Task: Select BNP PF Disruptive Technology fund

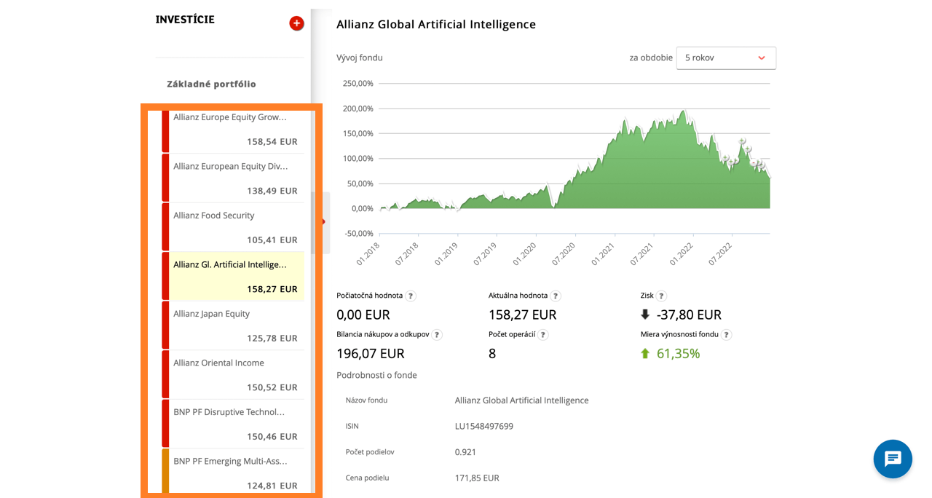Action: pyautogui.click(x=233, y=424)
